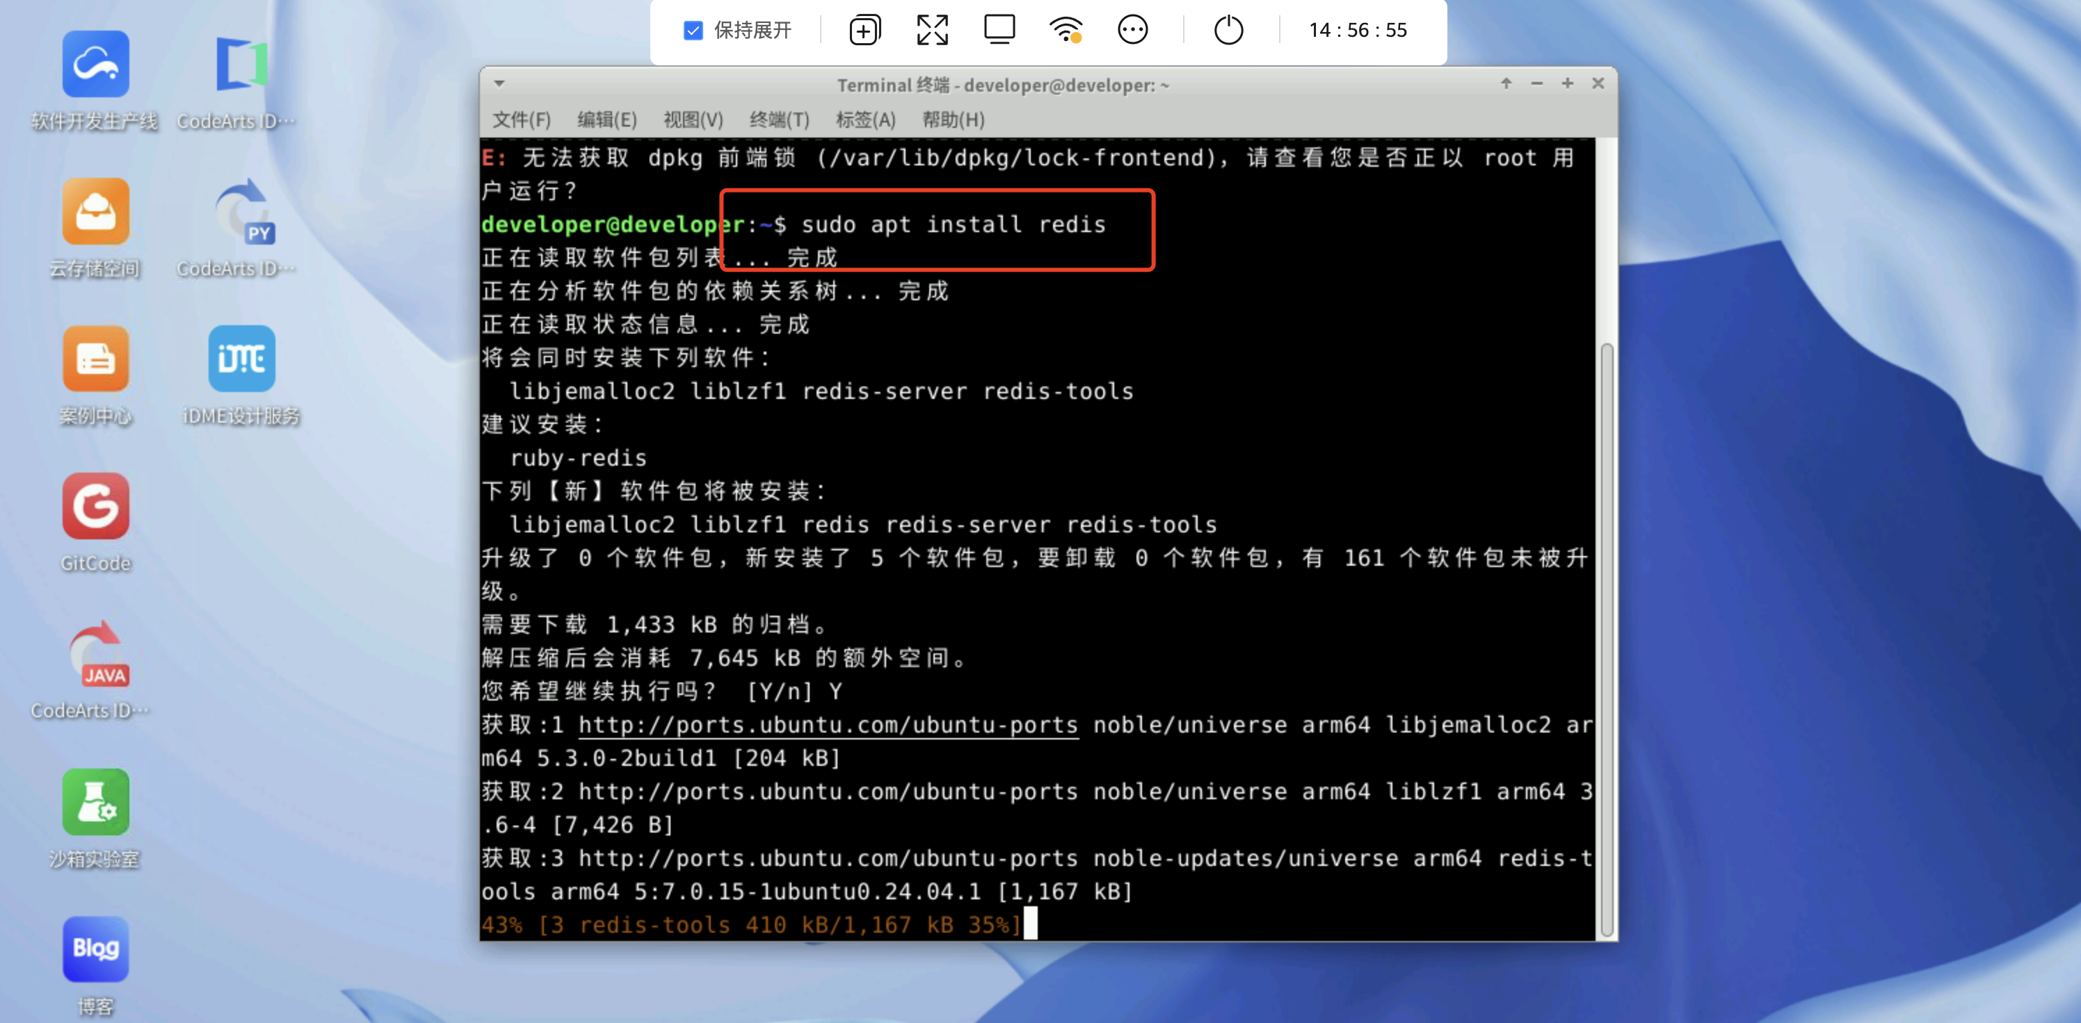The height and width of the screenshot is (1023, 2081).
Task: Open the 博客 Blog desktop icon
Action: [95, 950]
